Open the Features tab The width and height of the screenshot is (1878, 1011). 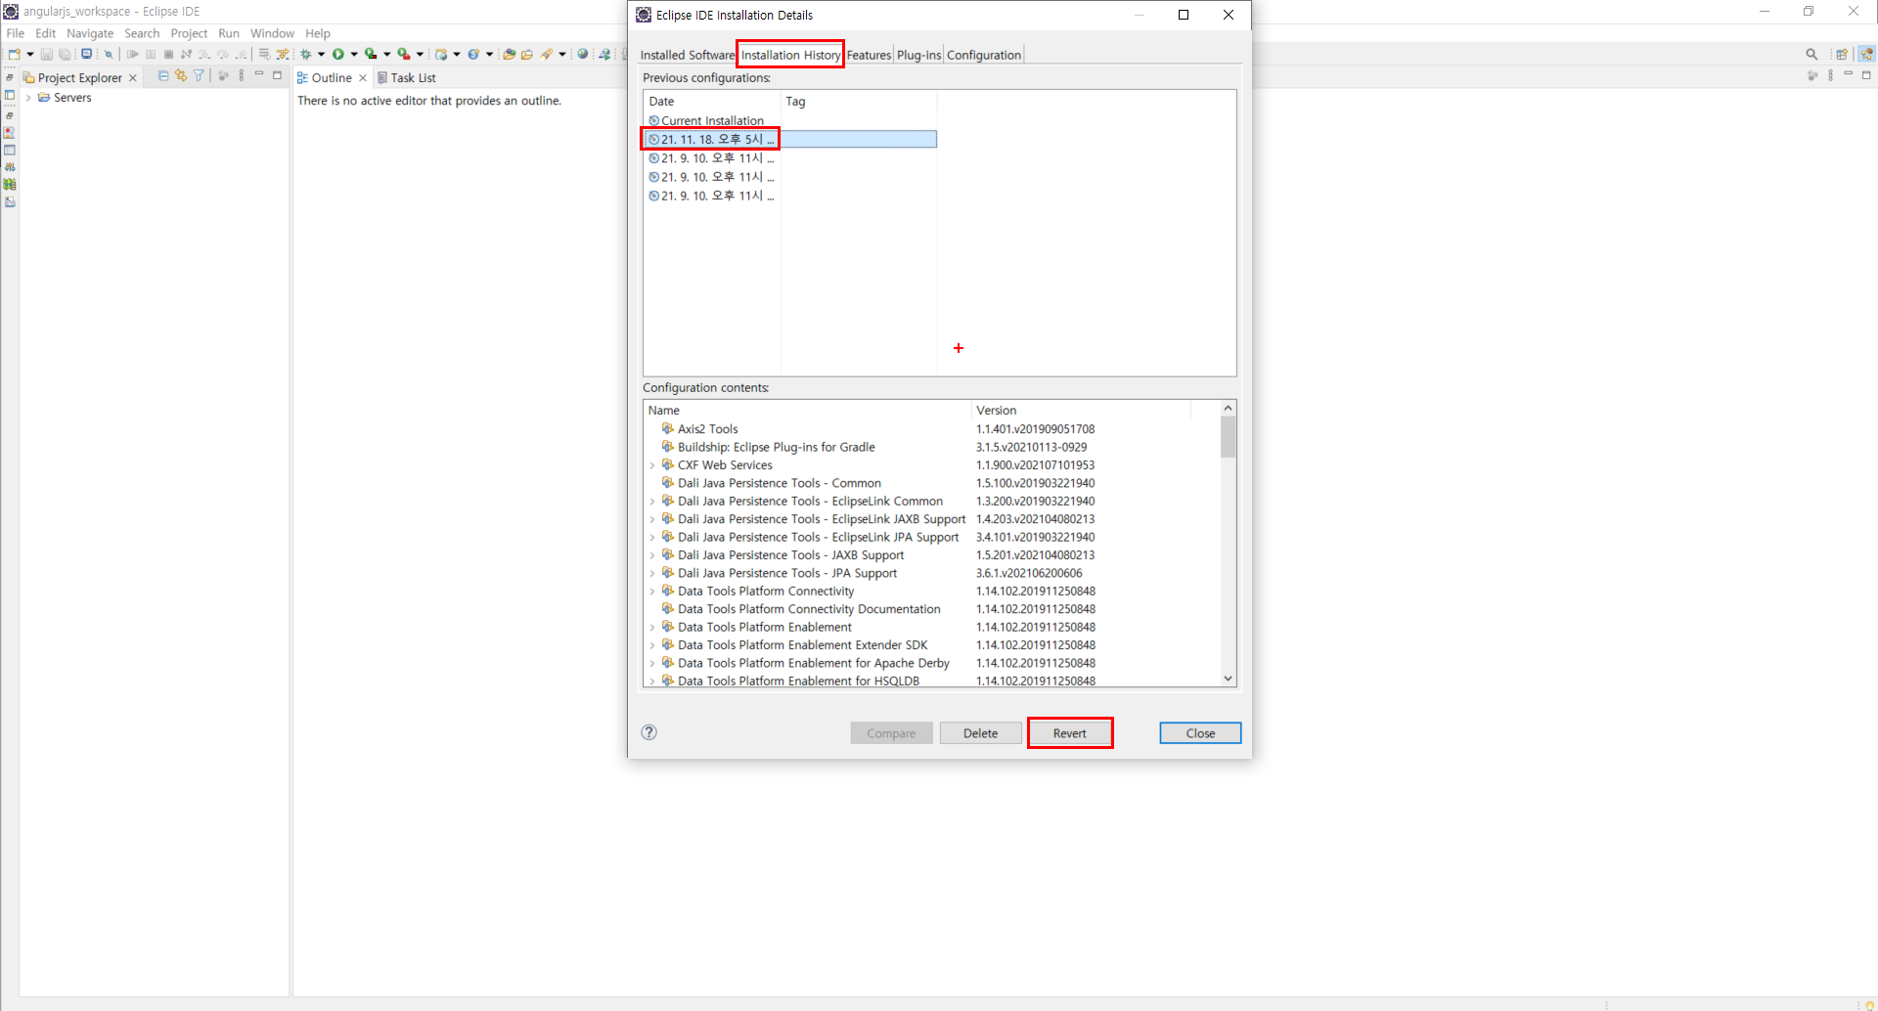[x=869, y=55]
